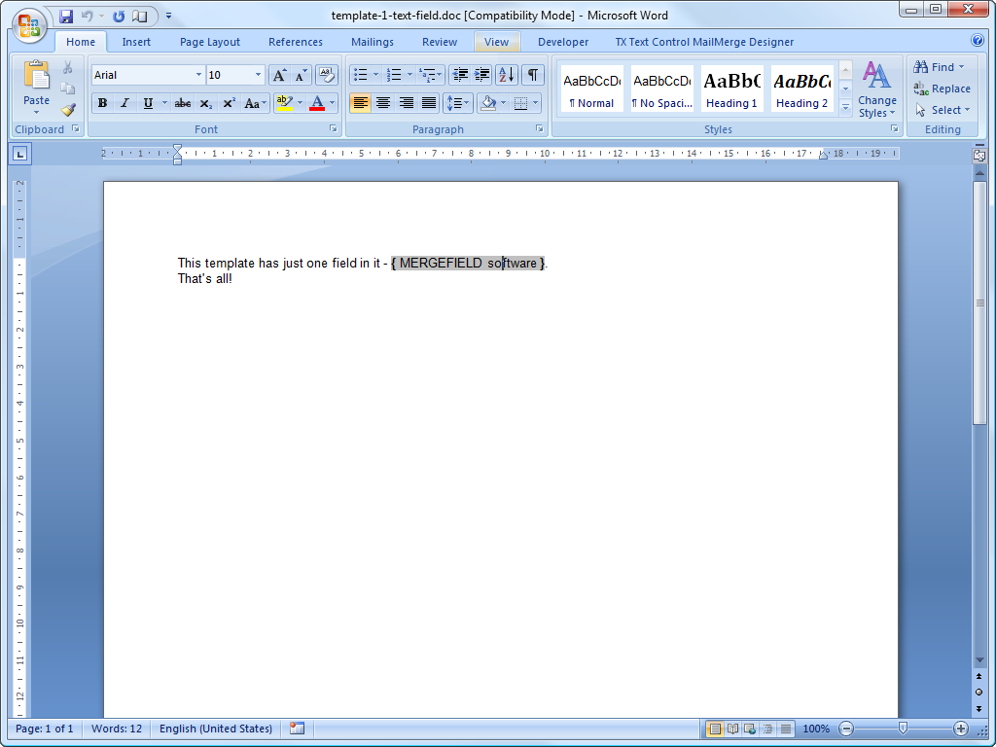Open the Page Layout tab
Screen dimensions: 996x747
pos(210,42)
